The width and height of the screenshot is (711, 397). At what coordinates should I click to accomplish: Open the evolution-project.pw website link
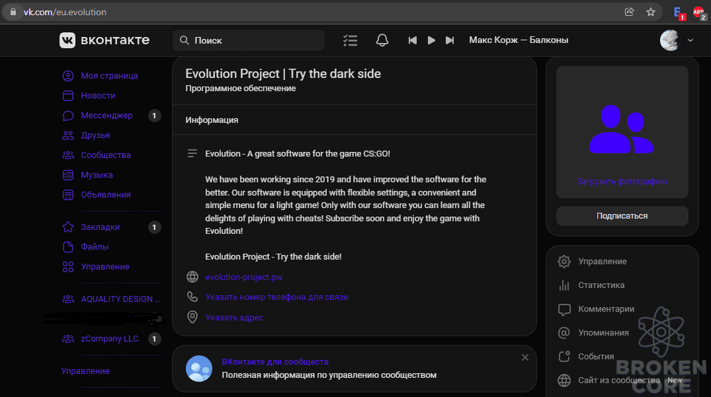[244, 277]
